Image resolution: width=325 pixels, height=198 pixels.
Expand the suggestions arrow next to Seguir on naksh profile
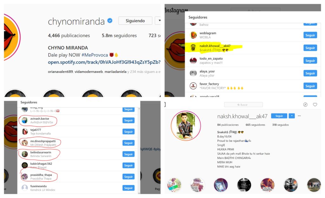[292, 116]
